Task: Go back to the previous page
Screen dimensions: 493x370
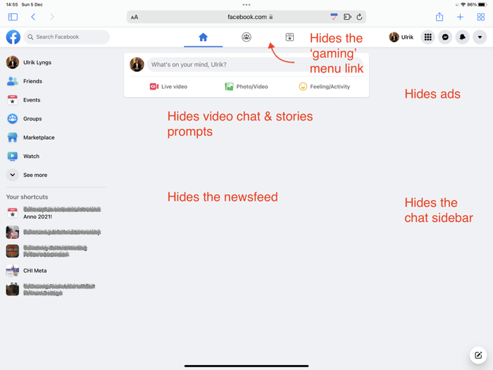Action: [x=33, y=17]
